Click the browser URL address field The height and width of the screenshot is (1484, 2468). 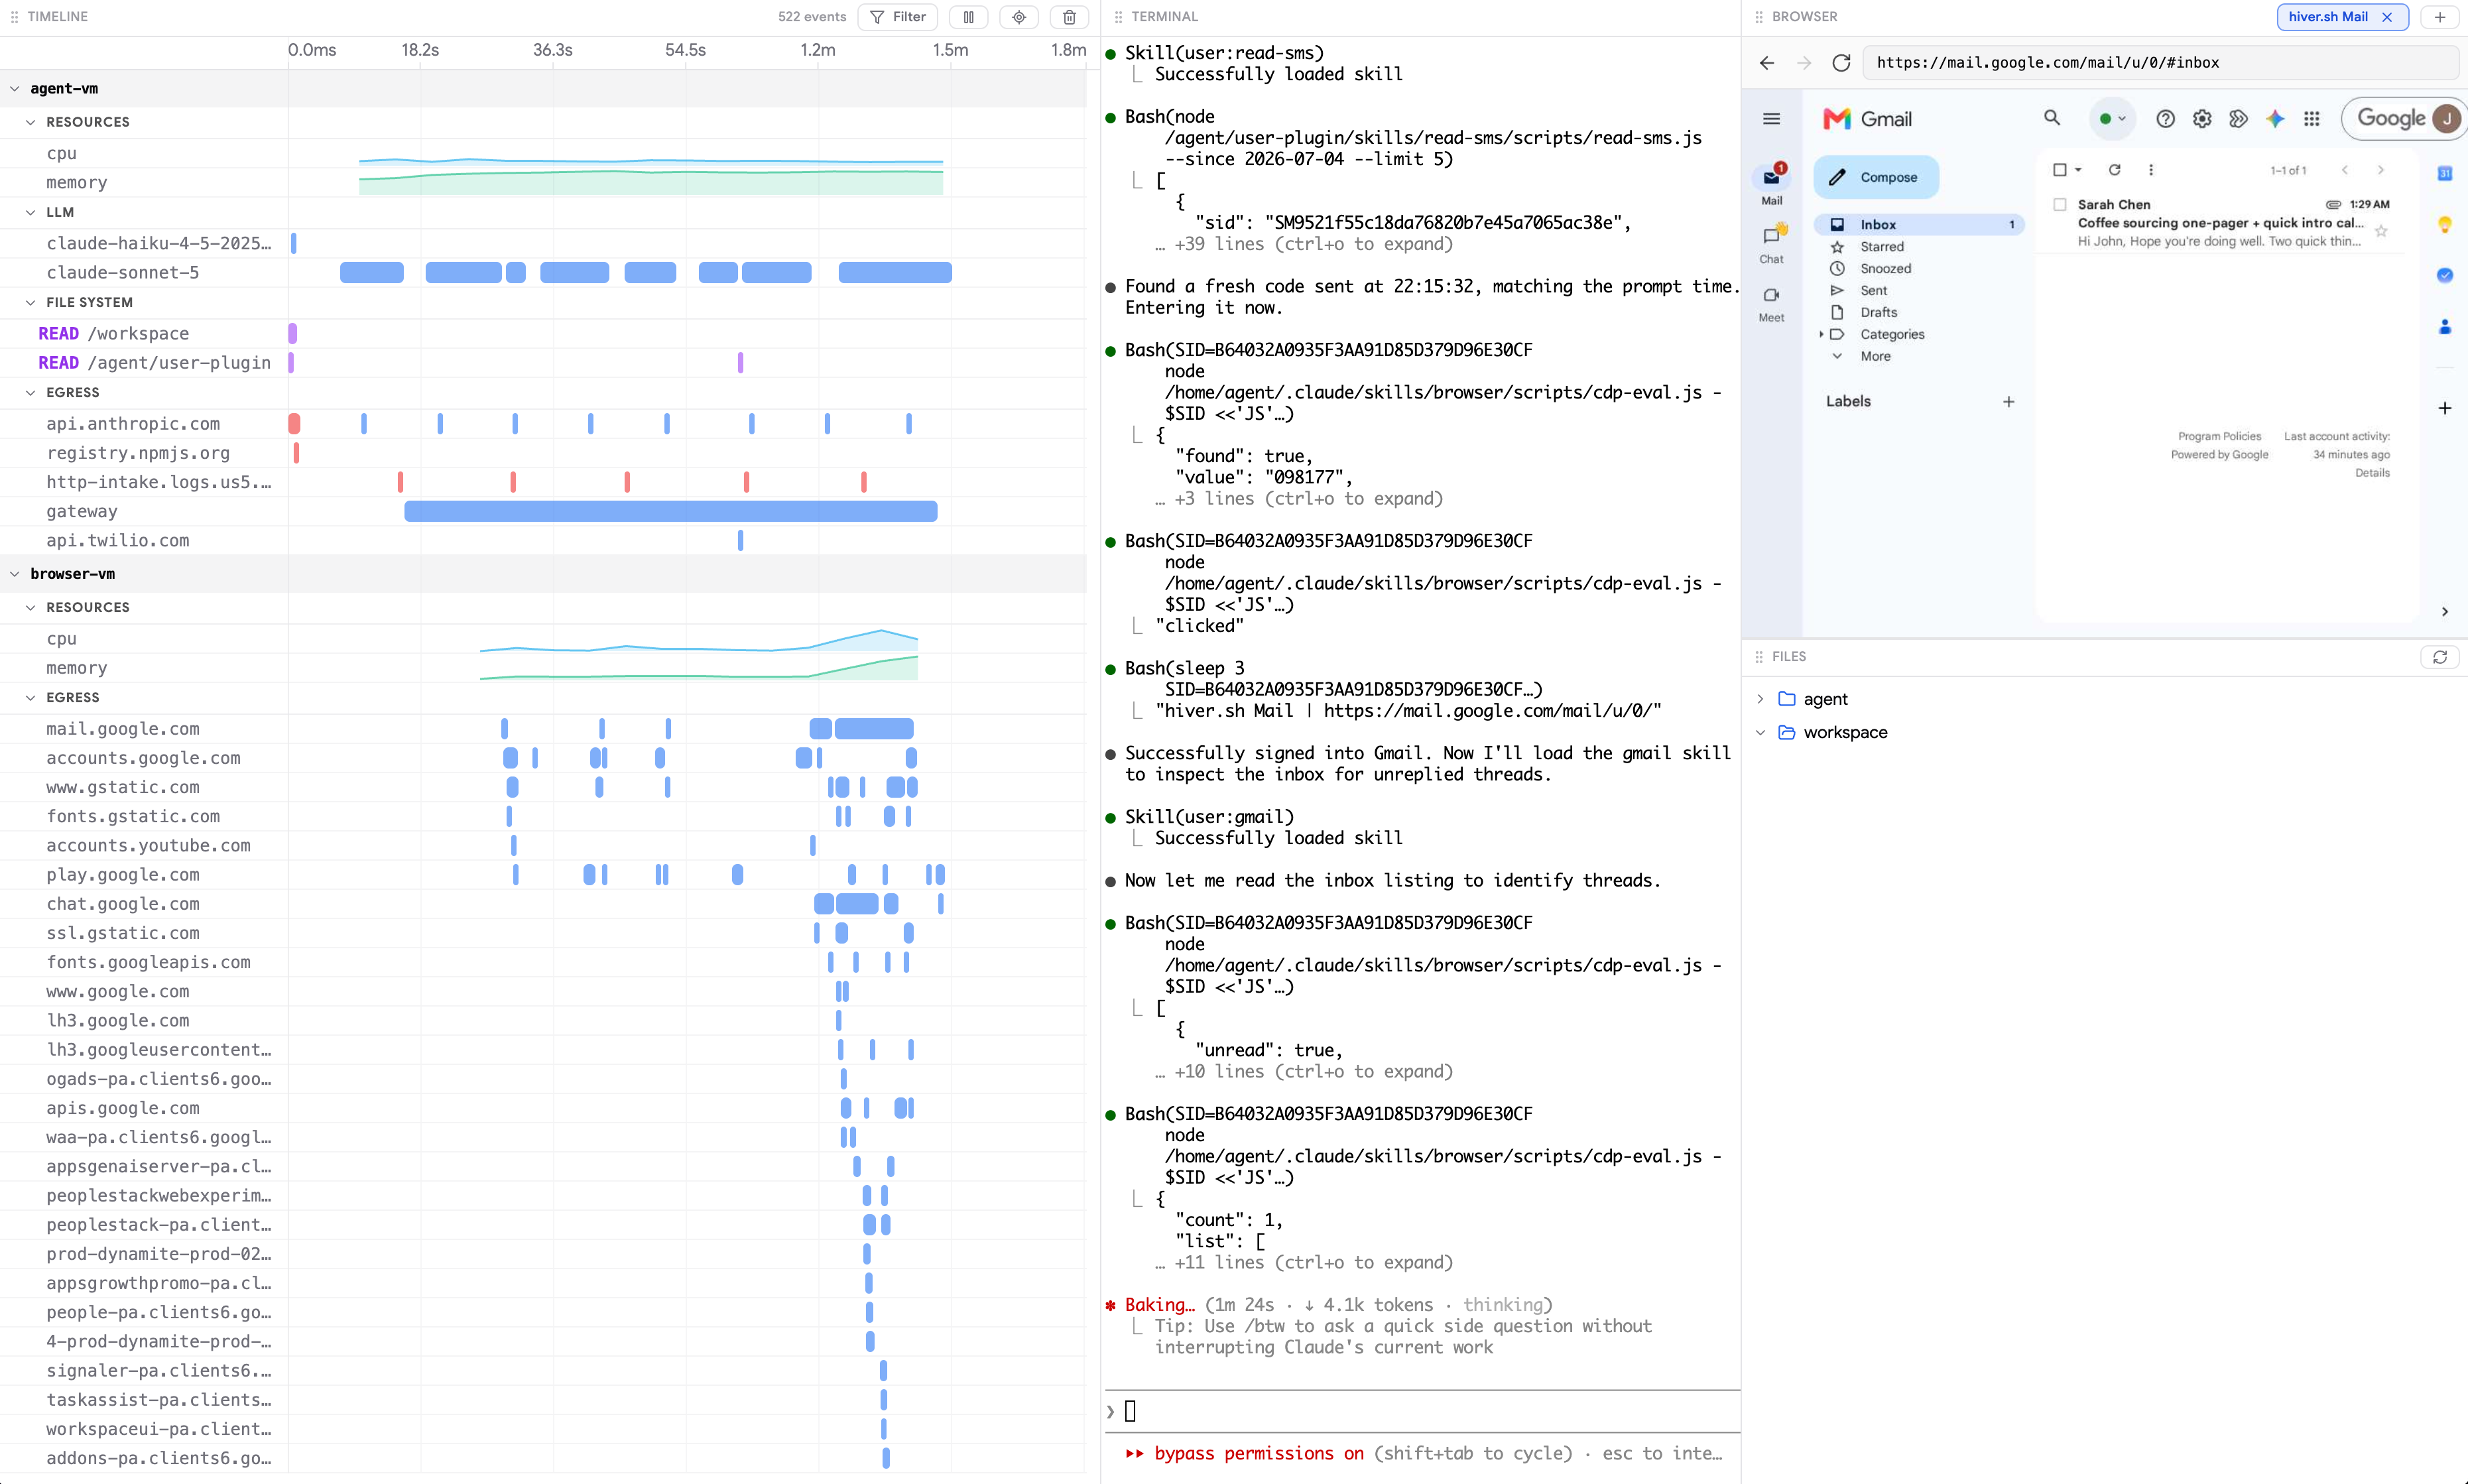(x=2160, y=63)
